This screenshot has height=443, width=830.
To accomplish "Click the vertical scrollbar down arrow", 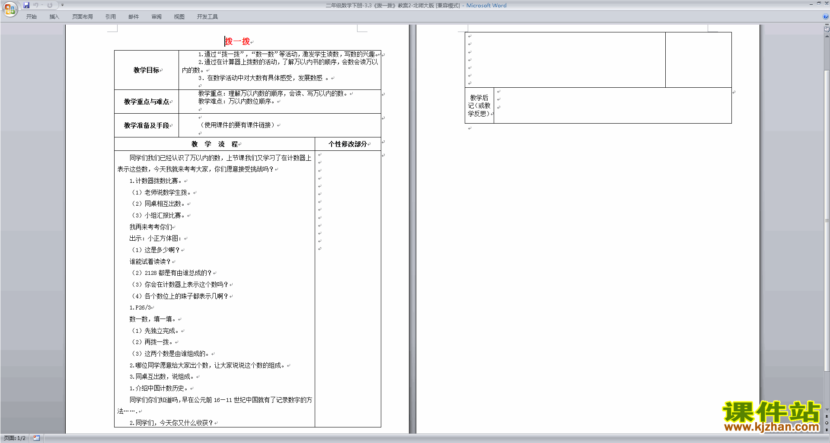I will pos(827,409).
